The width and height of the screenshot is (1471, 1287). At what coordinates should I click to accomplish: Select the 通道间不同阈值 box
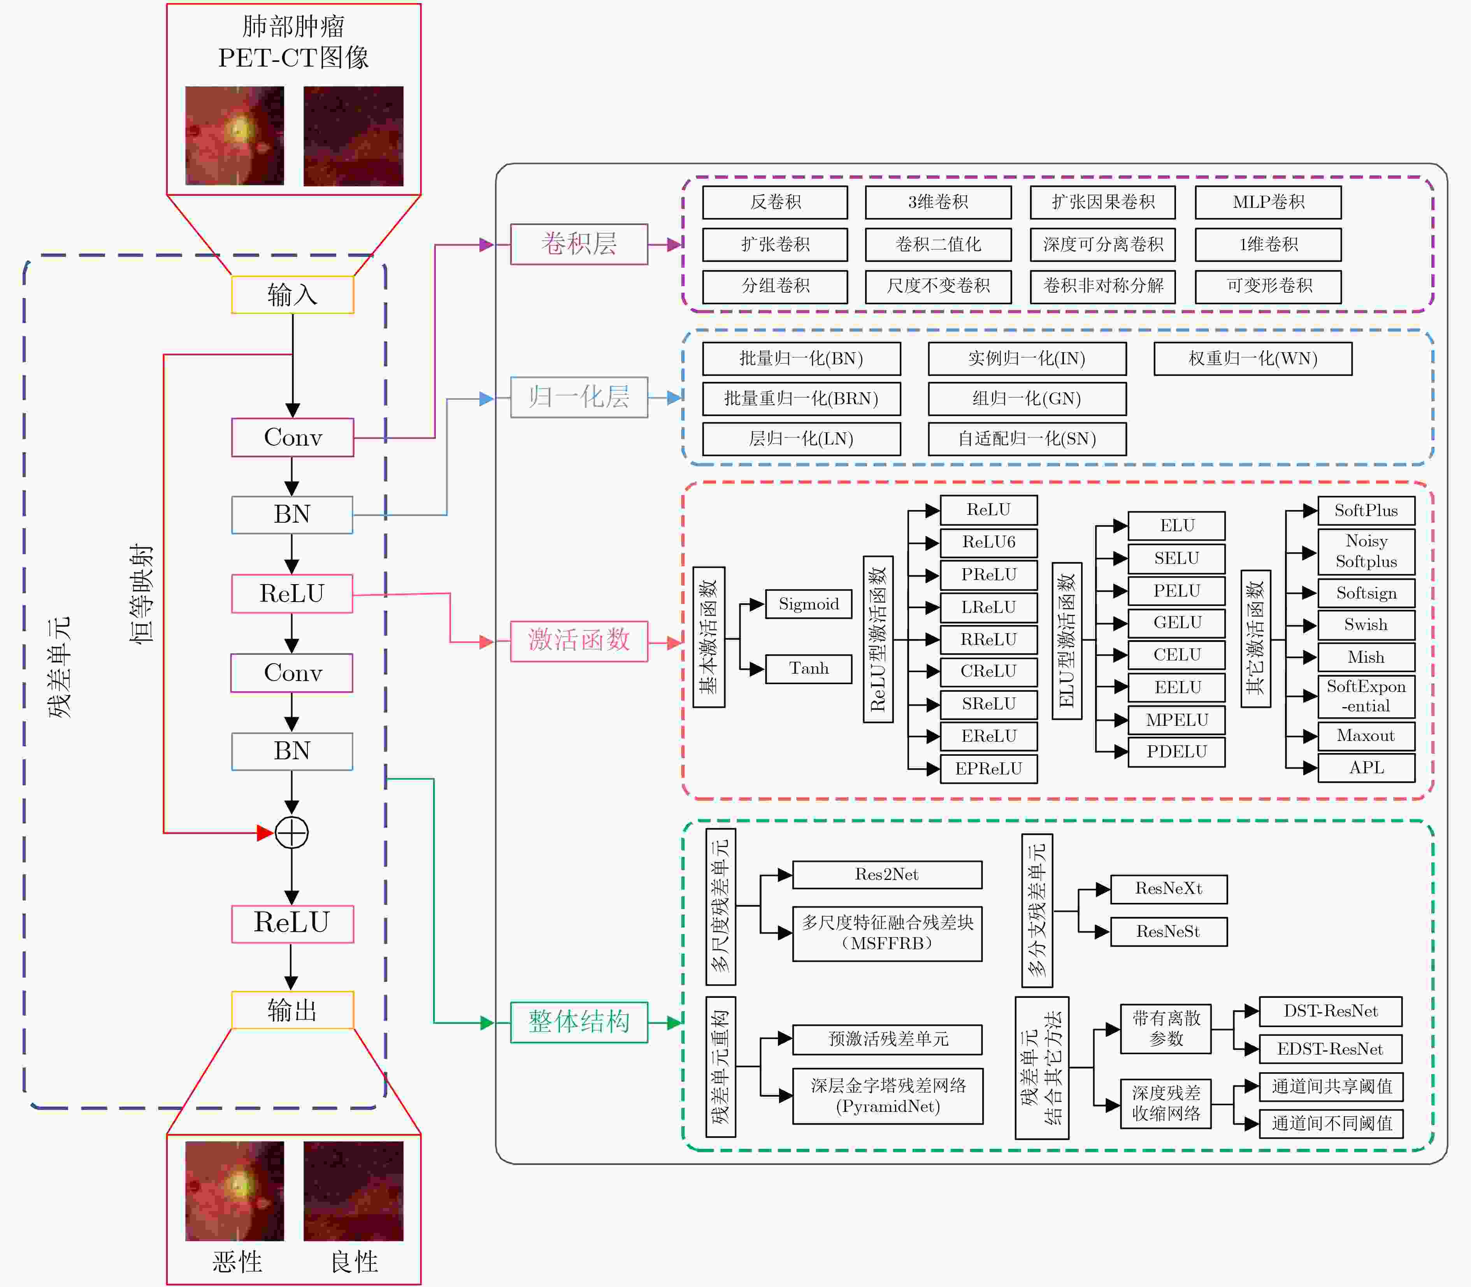point(1331,1124)
